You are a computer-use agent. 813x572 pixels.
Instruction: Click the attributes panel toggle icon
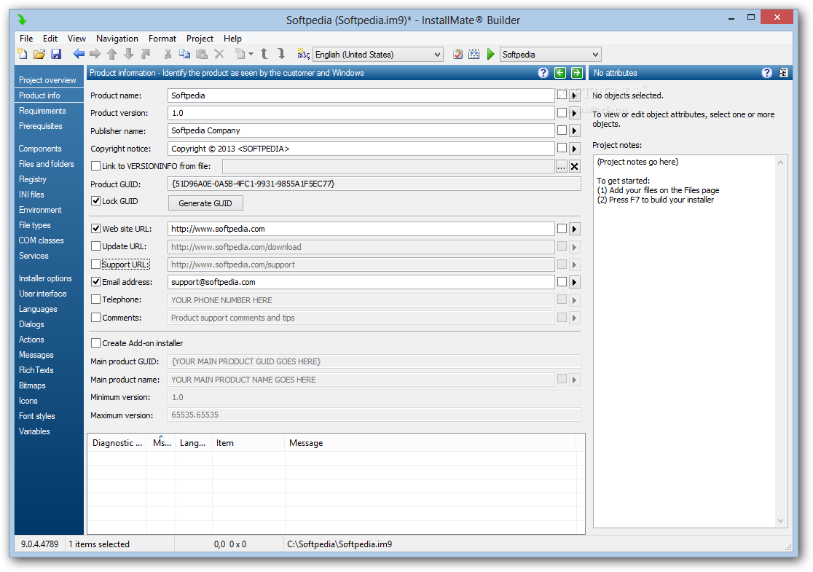[783, 73]
